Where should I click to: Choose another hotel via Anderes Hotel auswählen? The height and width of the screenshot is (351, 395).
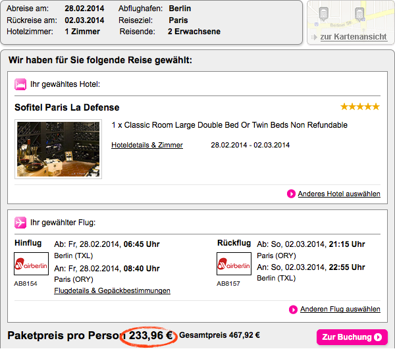[339, 194]
